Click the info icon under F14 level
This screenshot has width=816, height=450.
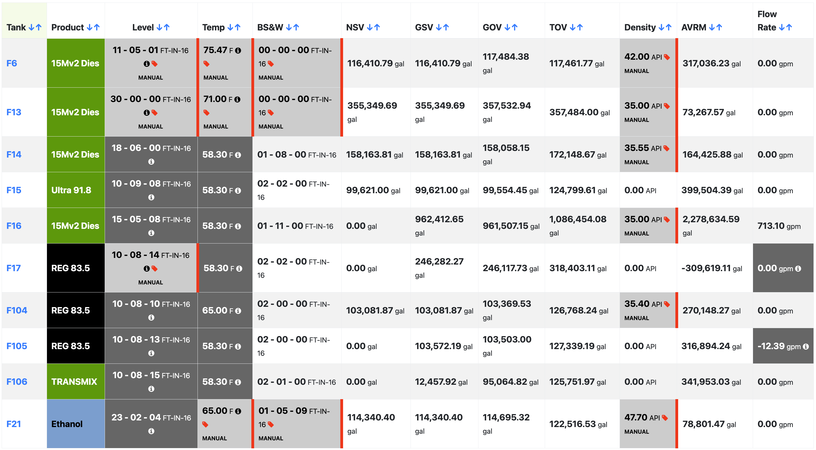151,162
